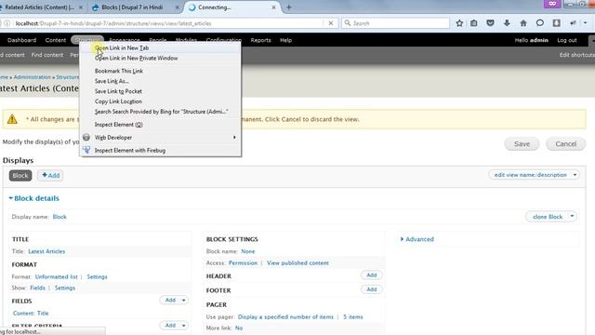This screenshot has width=595, height=335.
Task: Open the edit view name/description dropdown arrow
Action: pos(575,175)
